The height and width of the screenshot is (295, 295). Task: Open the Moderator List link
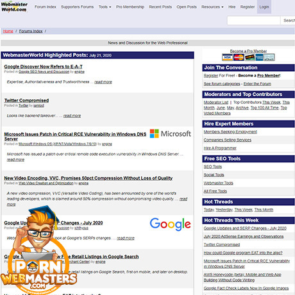(216, 103)
